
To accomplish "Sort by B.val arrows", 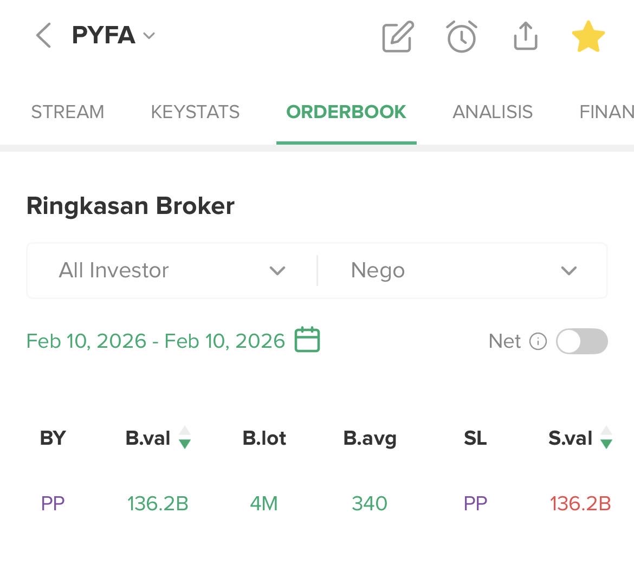I will [x=185, y=438].
